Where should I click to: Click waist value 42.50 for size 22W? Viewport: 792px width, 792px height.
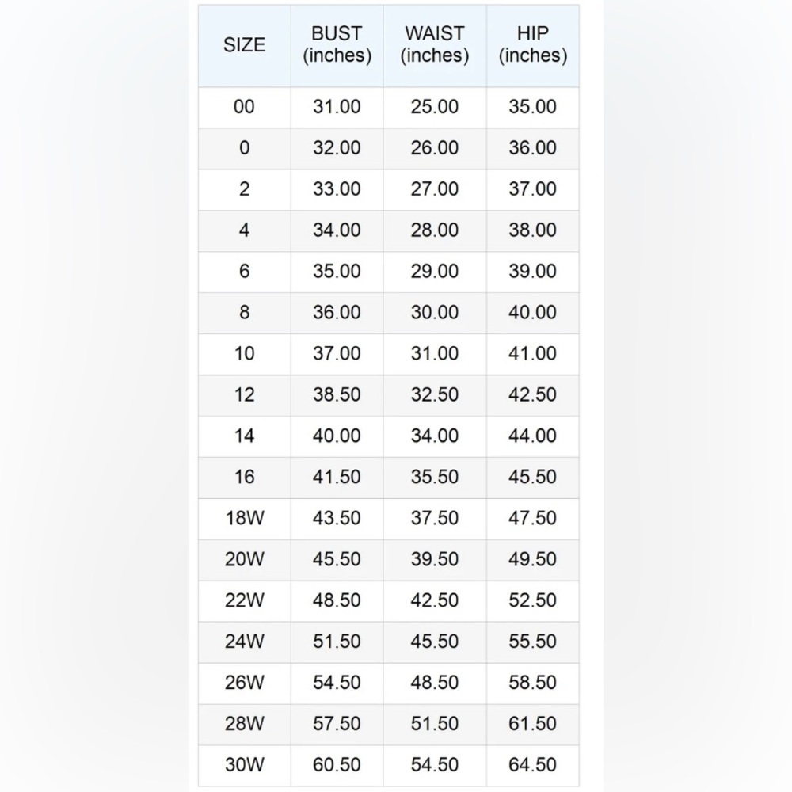point(434,600)
